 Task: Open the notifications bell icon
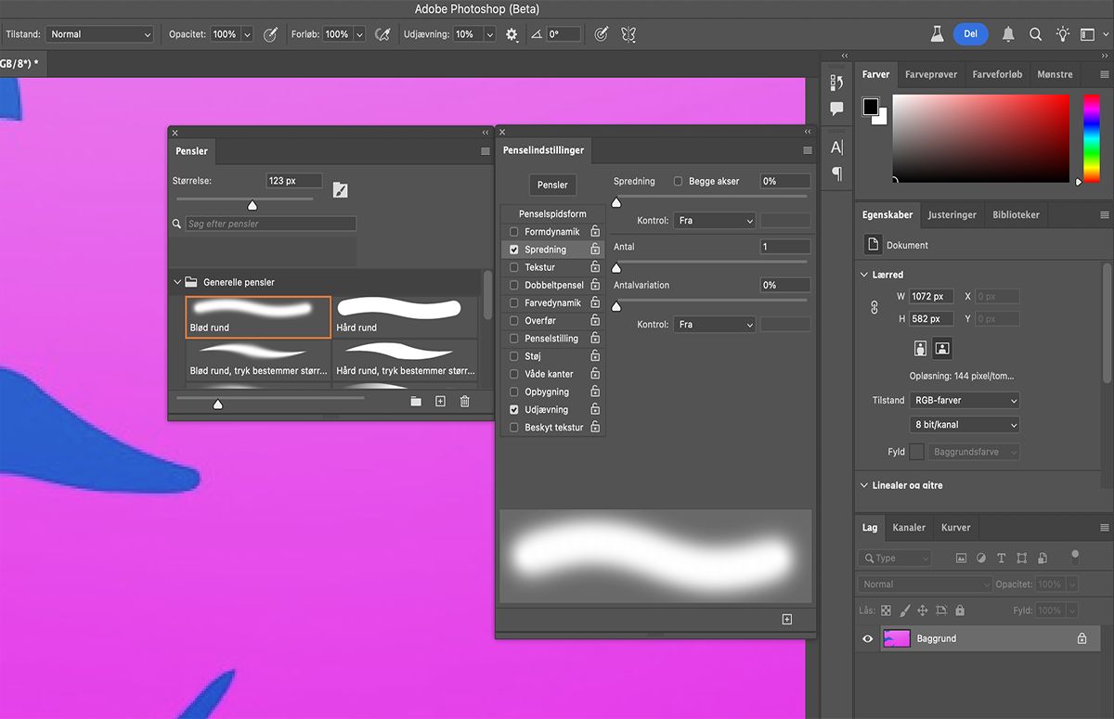pyautogui.click(x=1008, y=34)
